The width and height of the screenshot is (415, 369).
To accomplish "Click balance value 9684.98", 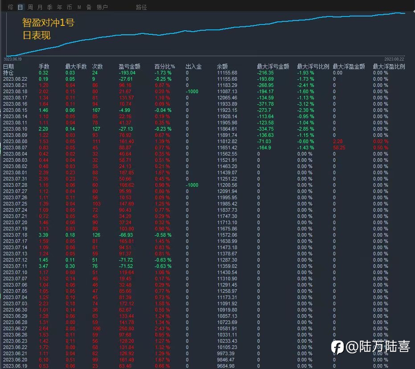I will coord(226,366).
